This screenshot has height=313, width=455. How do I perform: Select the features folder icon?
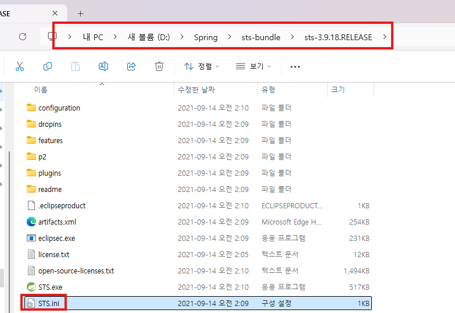(31, 140)
